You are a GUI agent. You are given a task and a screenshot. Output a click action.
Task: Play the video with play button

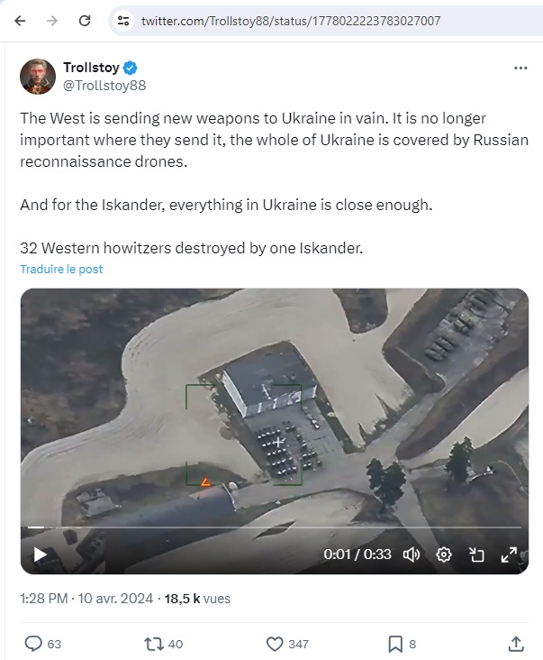tap(41, 555)
